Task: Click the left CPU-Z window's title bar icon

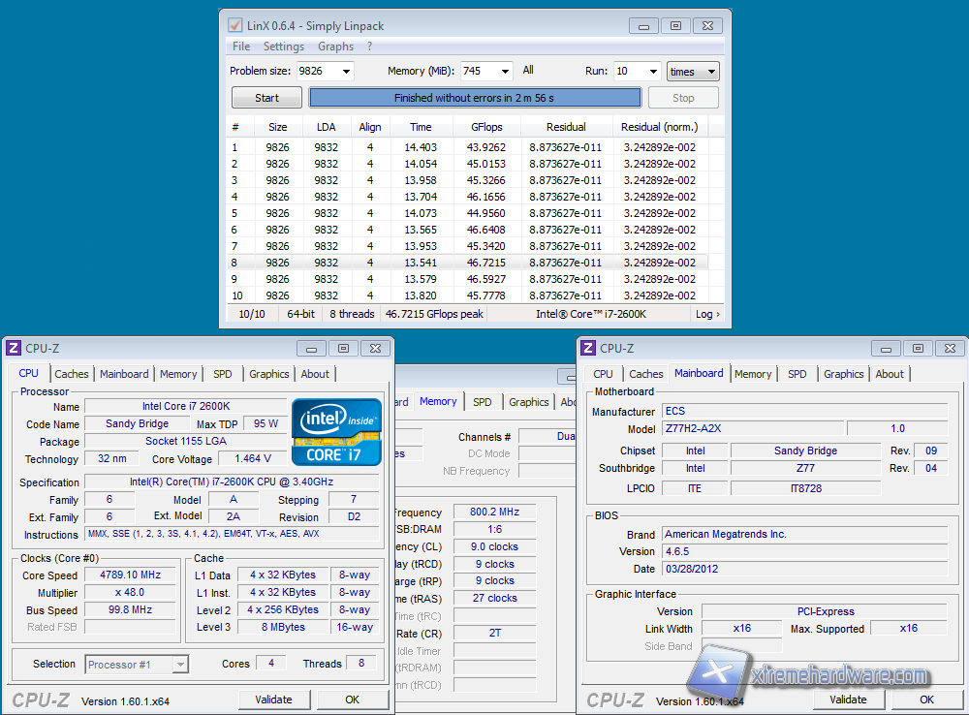Action: point(15,348)
